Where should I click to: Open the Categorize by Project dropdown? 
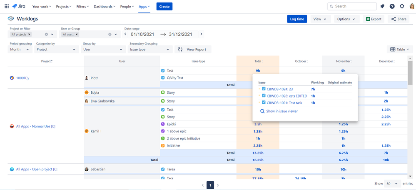pos(56,49)
